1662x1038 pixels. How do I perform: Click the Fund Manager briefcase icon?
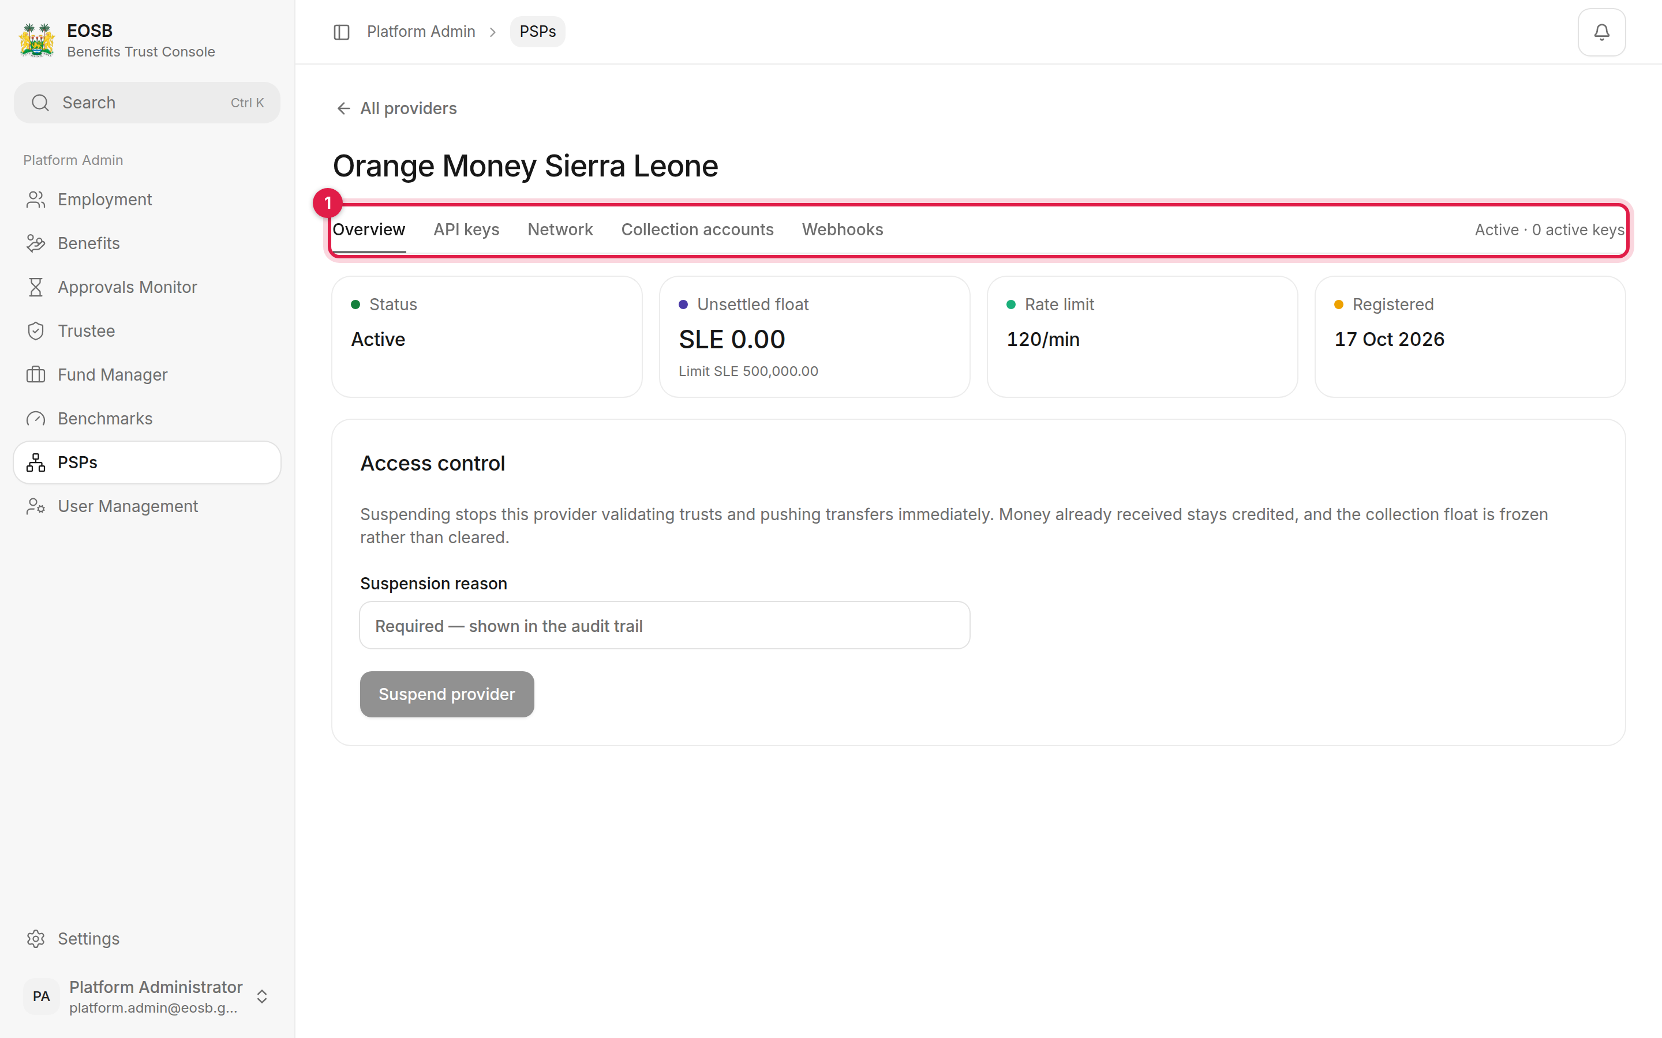click(36, 375)
